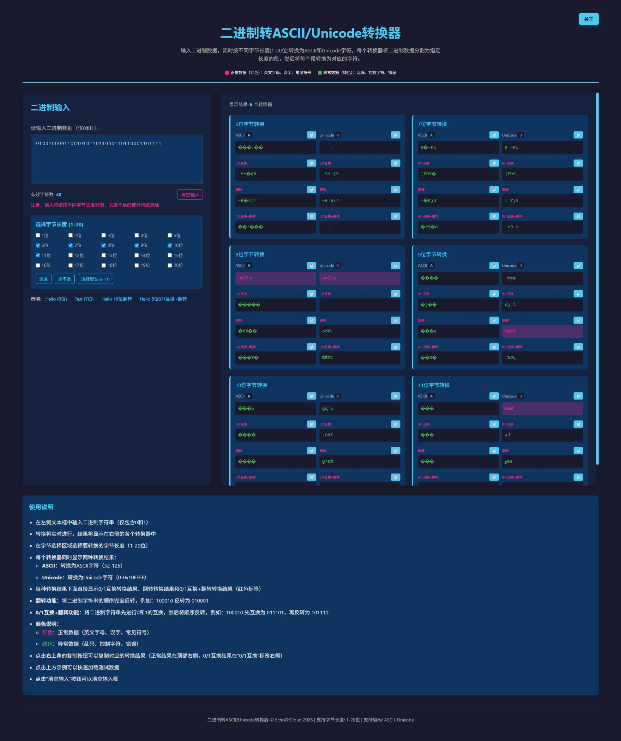
Task: Enable the 12位 byte length checkbox
Action: pos(71,255)
